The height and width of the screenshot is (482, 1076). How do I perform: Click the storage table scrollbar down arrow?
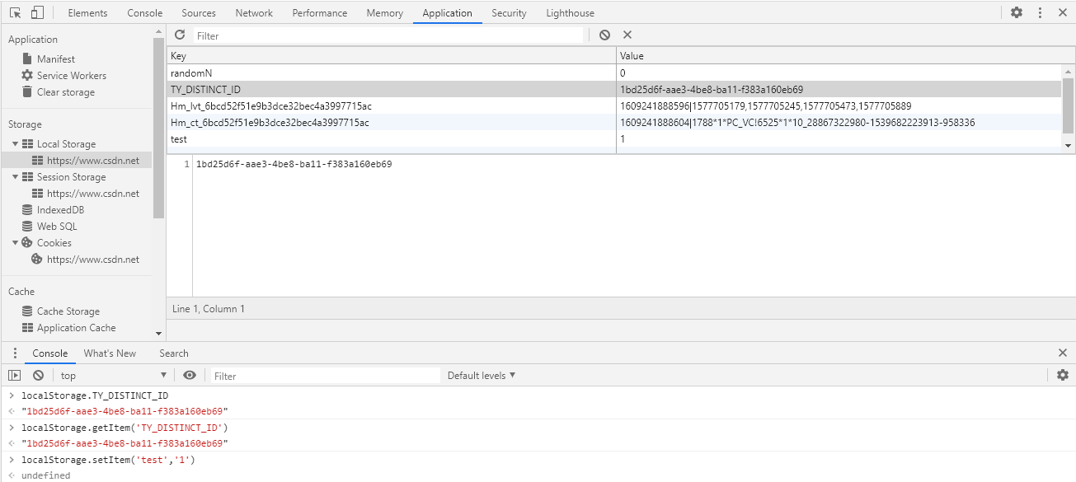(1069, 145)
